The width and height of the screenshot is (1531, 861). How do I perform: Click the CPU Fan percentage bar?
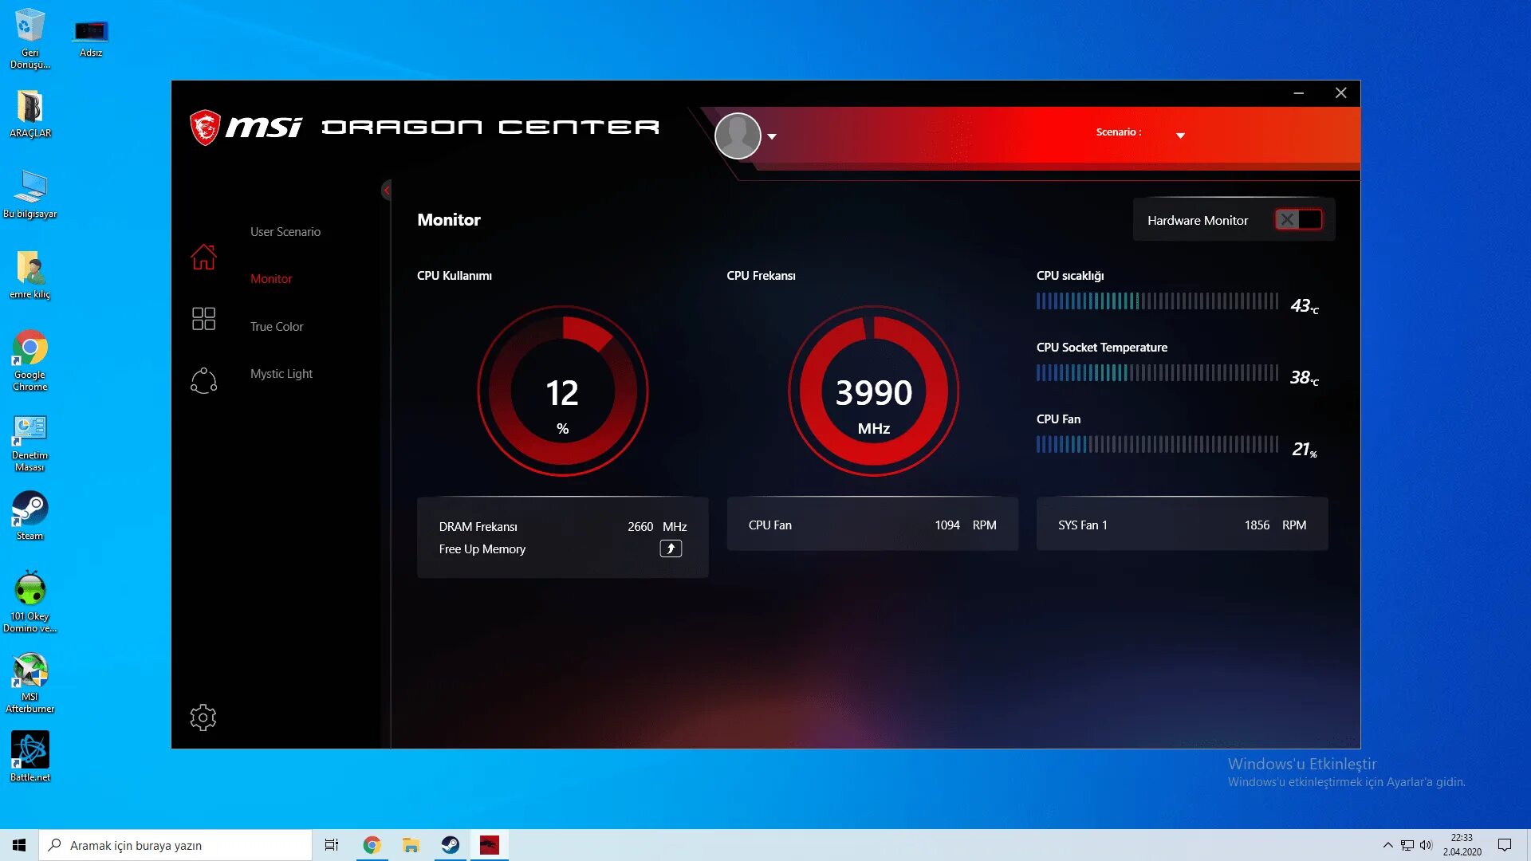1157,444
